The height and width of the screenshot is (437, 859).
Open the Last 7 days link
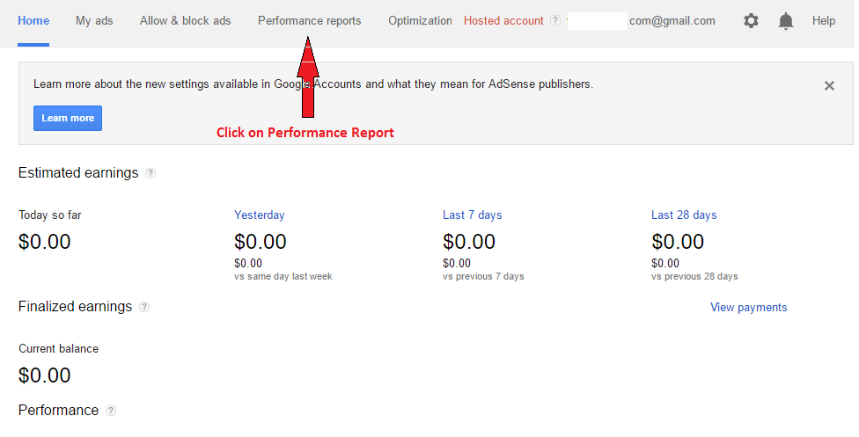coord(473,215)
